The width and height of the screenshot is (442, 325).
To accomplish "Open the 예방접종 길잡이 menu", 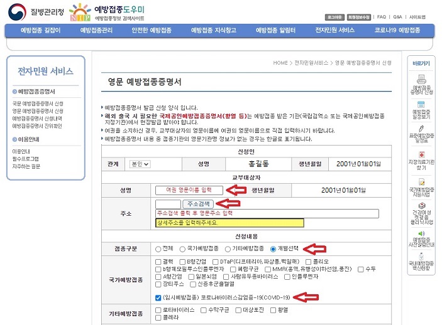I will coord(40,30).
